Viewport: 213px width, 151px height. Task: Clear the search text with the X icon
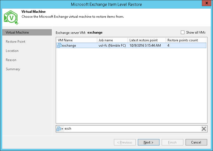click(x=204, y=129)
